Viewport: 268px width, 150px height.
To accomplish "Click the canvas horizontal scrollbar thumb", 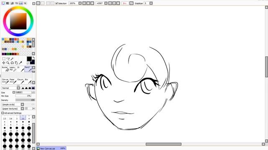I will coord(163,144).
